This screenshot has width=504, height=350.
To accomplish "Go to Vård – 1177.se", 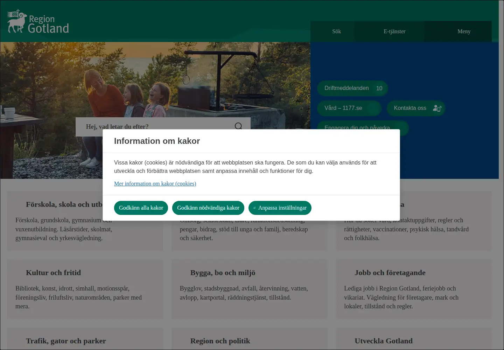I will pyautogui.click(x=349, y=108).
